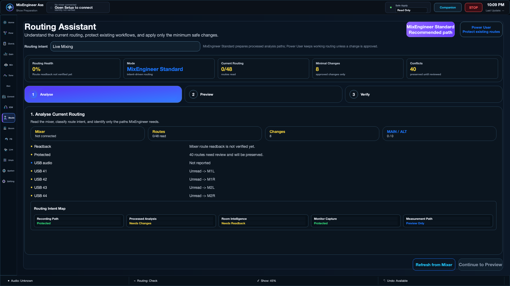Viewport: 510px width, 286px height.
Task: Click 'Unread -> M1L' value
Action: (202, 171)
